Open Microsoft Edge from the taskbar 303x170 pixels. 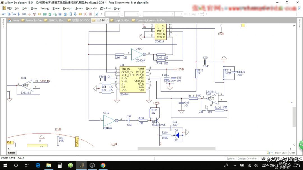pyautogui.click(x=38, y=165)
